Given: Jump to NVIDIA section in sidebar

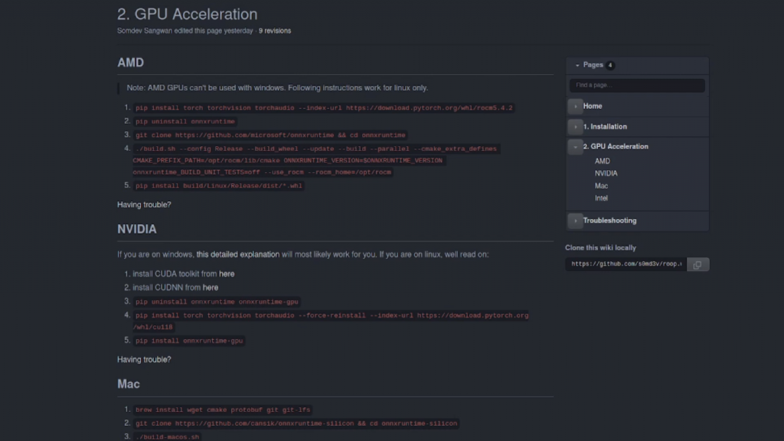Looking at the screenshot, I should 606,173.
